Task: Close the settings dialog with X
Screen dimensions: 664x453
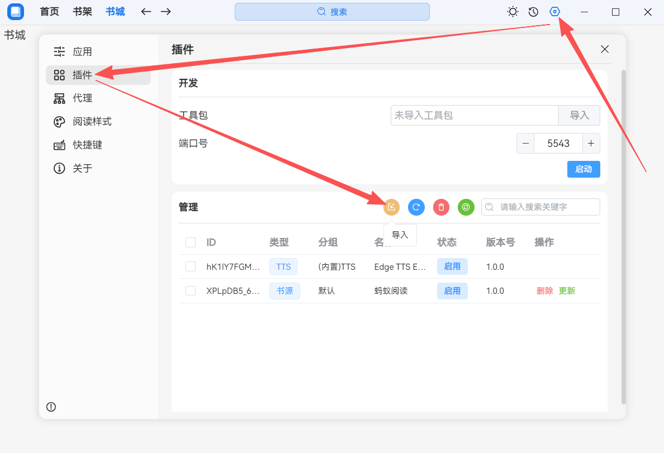Action: coord(604,49)
